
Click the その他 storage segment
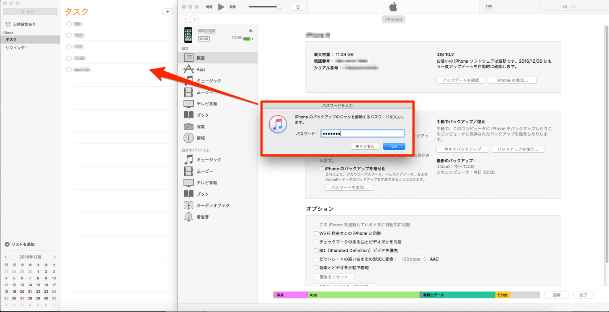(503, 295)
